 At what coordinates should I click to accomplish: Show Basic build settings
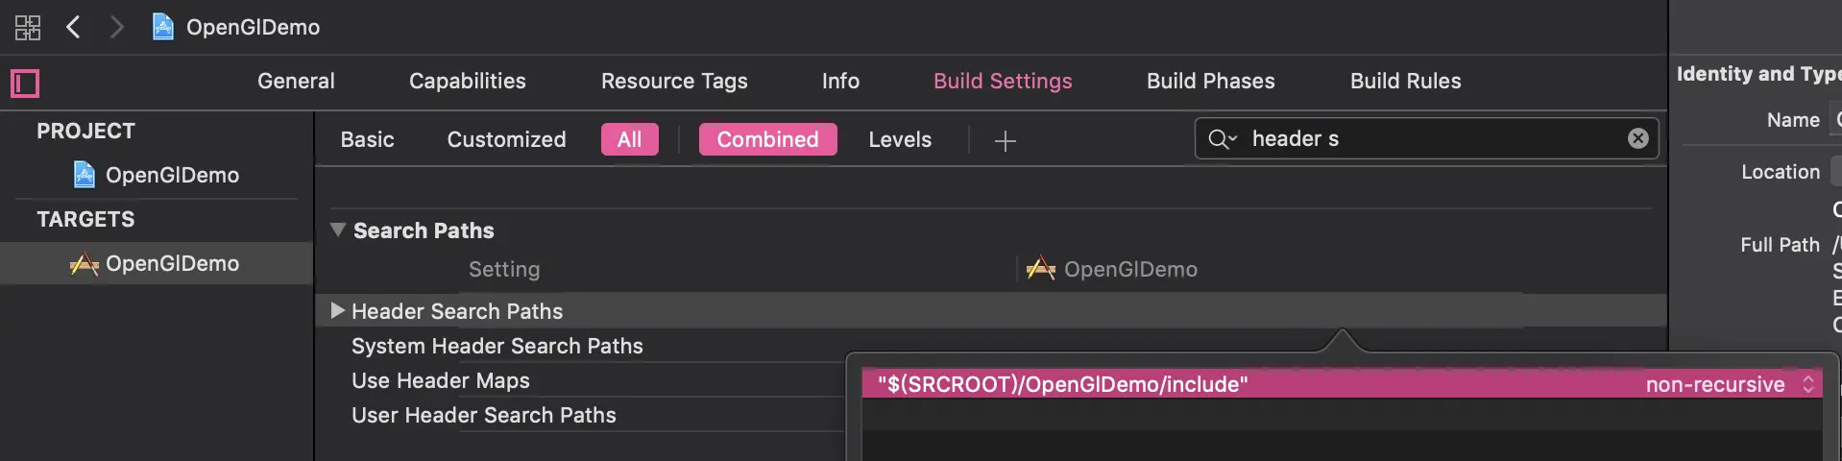click(367, 139)
